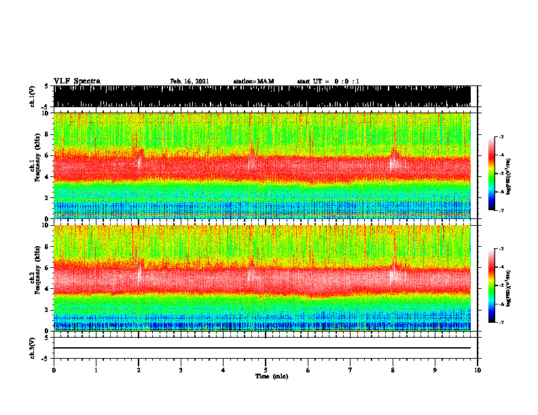Click time axis tick label "2"
Viewport: 538px width, 415px height.
coord(139,370)
